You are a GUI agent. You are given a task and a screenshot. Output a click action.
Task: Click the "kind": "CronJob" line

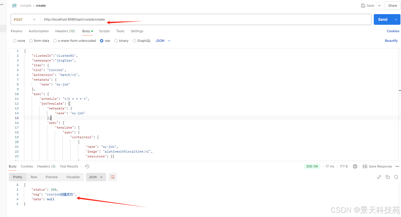click(x=49, y=70)
